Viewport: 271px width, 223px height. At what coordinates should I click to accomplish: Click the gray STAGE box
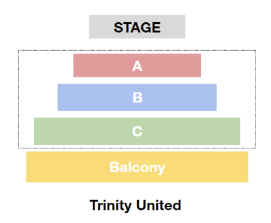(x=137, y=27)
